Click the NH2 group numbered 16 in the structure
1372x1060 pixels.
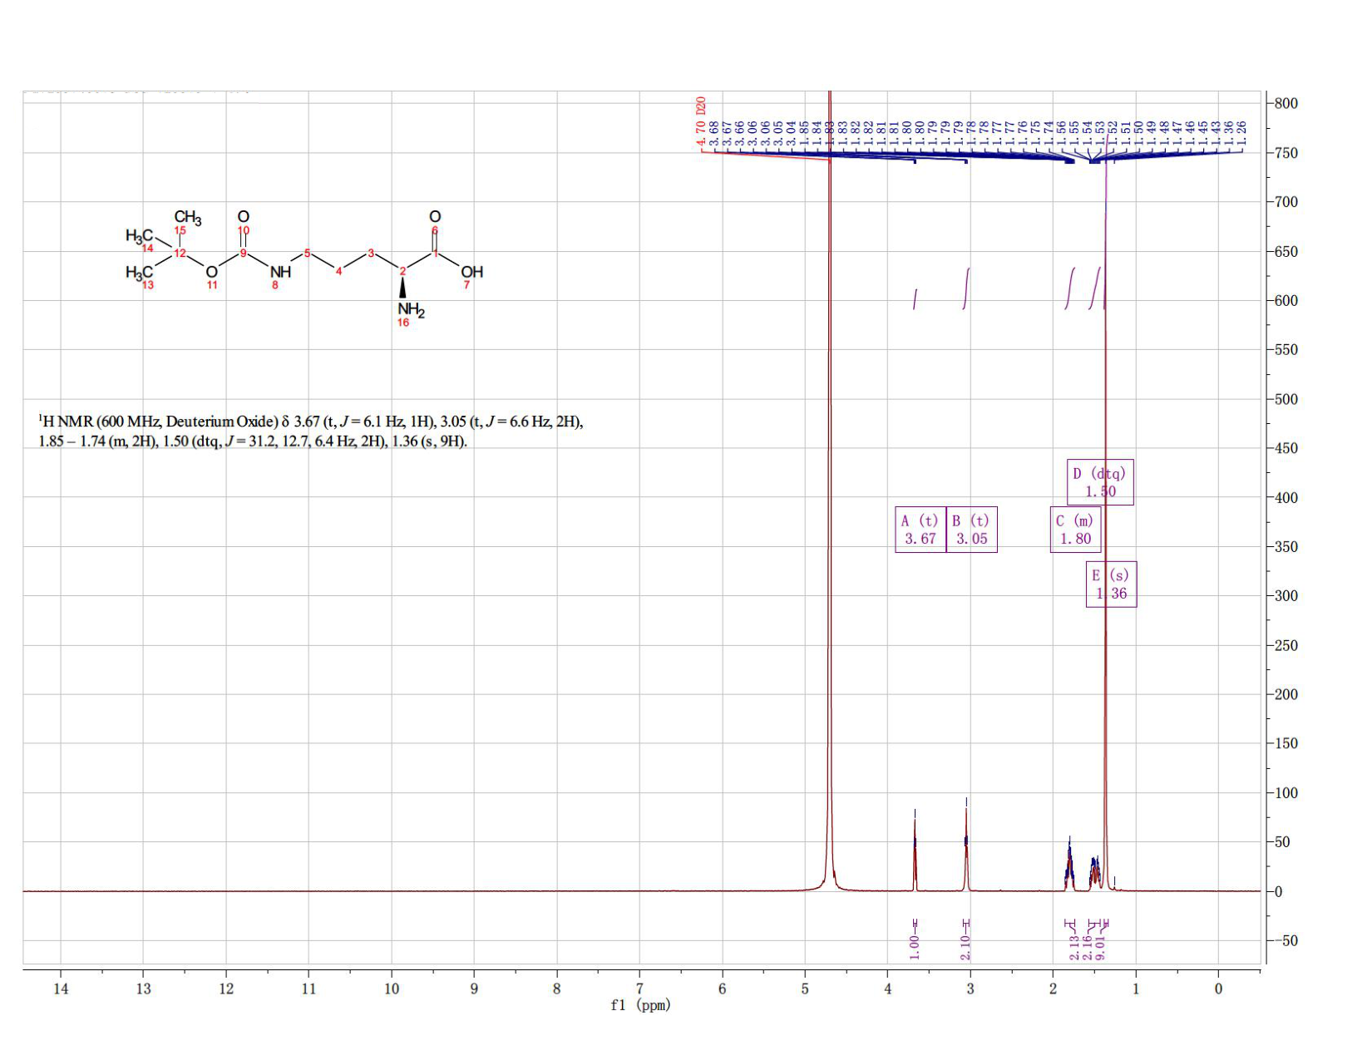click(x=411, y=311)
